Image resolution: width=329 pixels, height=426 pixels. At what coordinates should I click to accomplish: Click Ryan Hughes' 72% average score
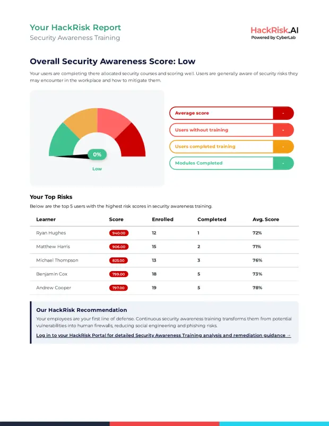pyautogui.click(x=257, y=233)
